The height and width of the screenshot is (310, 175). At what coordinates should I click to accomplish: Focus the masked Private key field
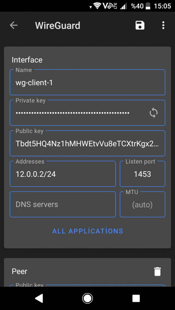tap(87, 113)
